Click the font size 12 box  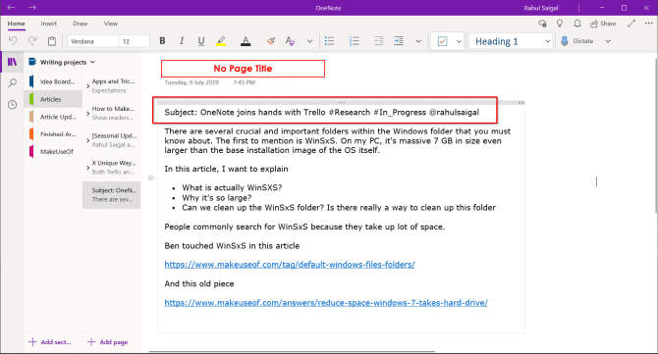tap(135, 41)
